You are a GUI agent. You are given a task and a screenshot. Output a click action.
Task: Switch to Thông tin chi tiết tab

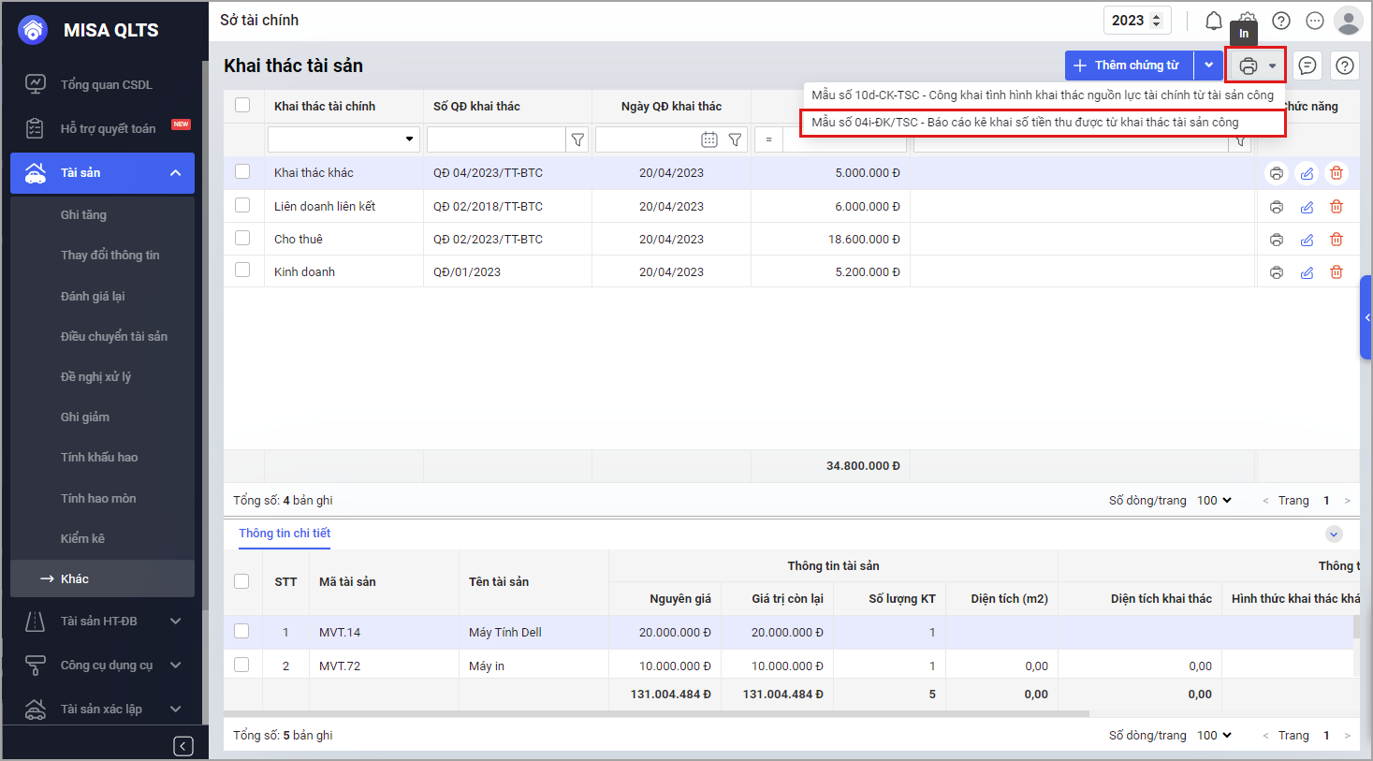coord(285,534)
